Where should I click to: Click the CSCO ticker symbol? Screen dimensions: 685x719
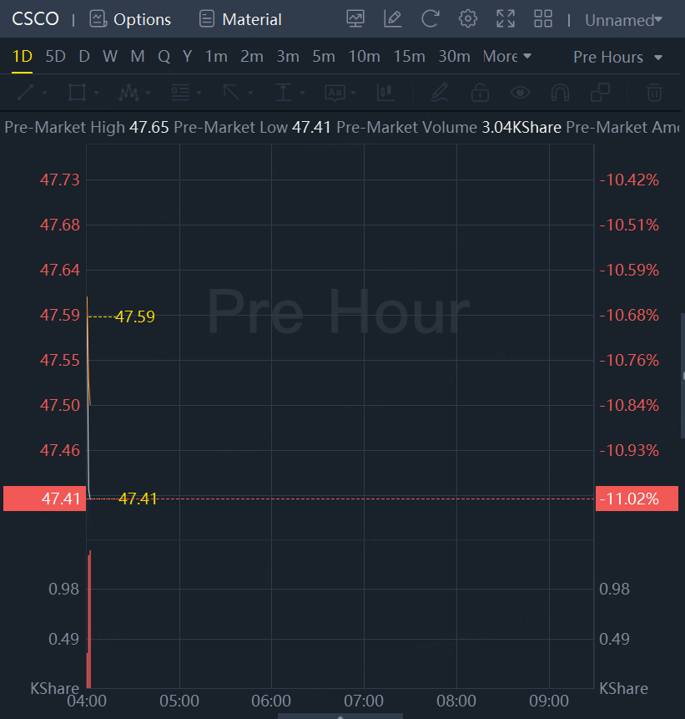point(35,18)
